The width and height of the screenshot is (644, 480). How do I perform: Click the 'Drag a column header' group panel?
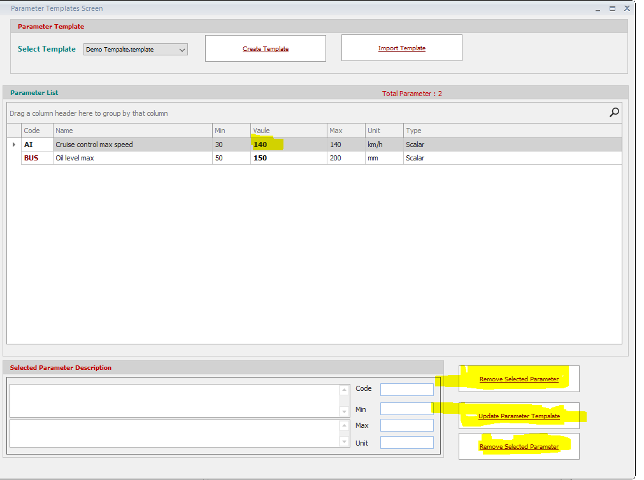pos(314,113)
